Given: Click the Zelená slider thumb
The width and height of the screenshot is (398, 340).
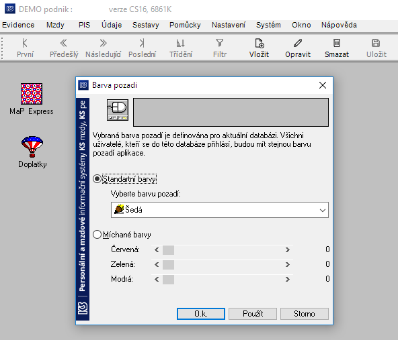Looking at the screenshot, I should click(168, 265).
